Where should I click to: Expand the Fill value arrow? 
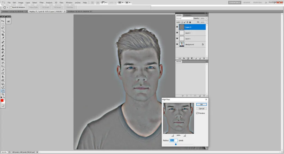pyautogui.click(x=206, y=22)
